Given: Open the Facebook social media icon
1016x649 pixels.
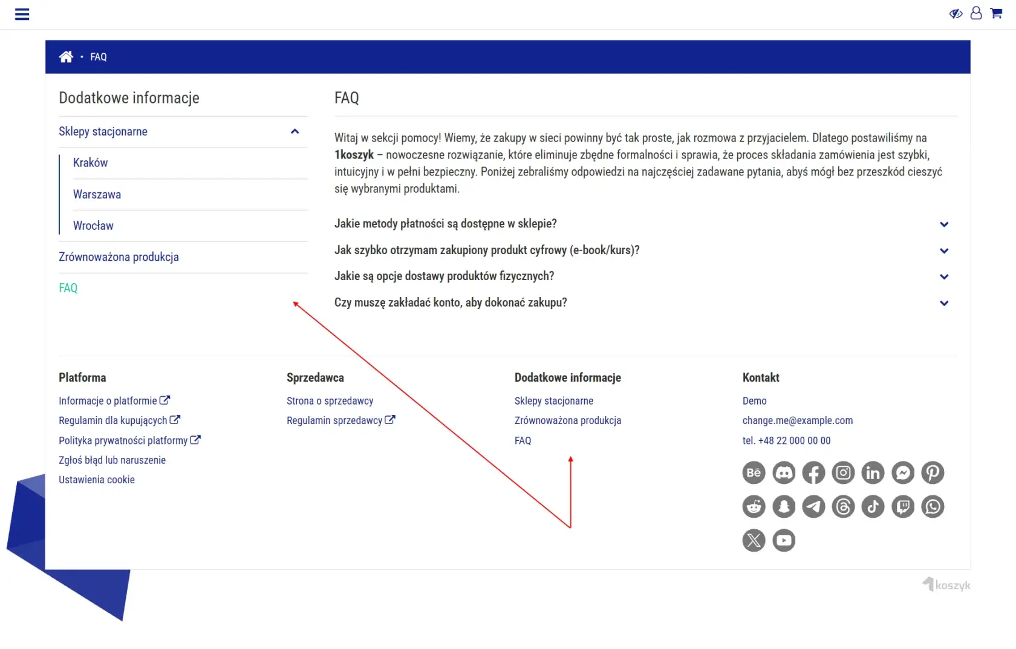Looking at the screenshot, I should pyautogui.click(x=813, y=472).
